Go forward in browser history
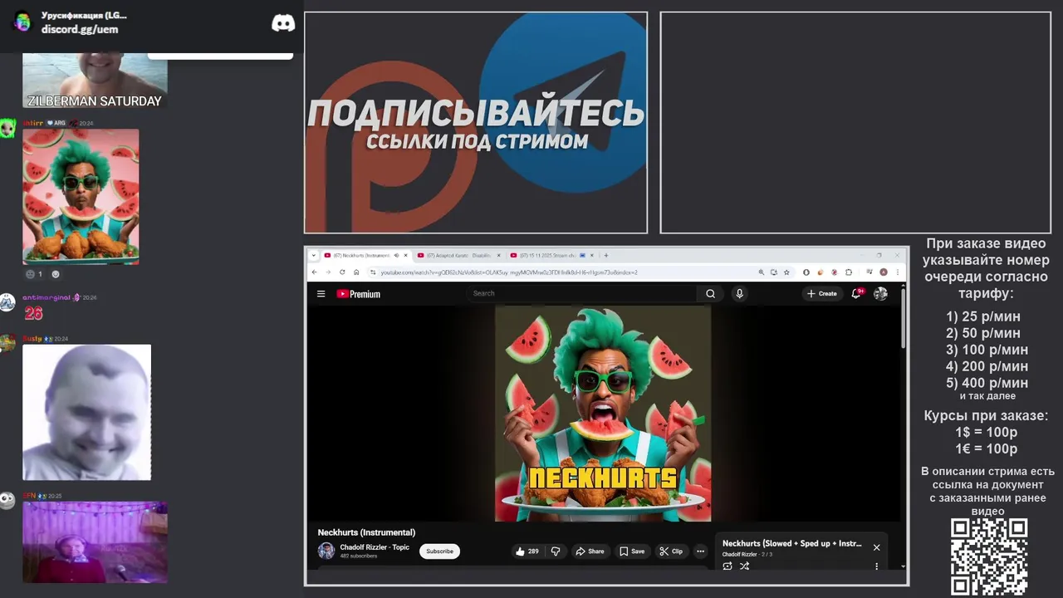The image size is (1063, 598). 328,272
